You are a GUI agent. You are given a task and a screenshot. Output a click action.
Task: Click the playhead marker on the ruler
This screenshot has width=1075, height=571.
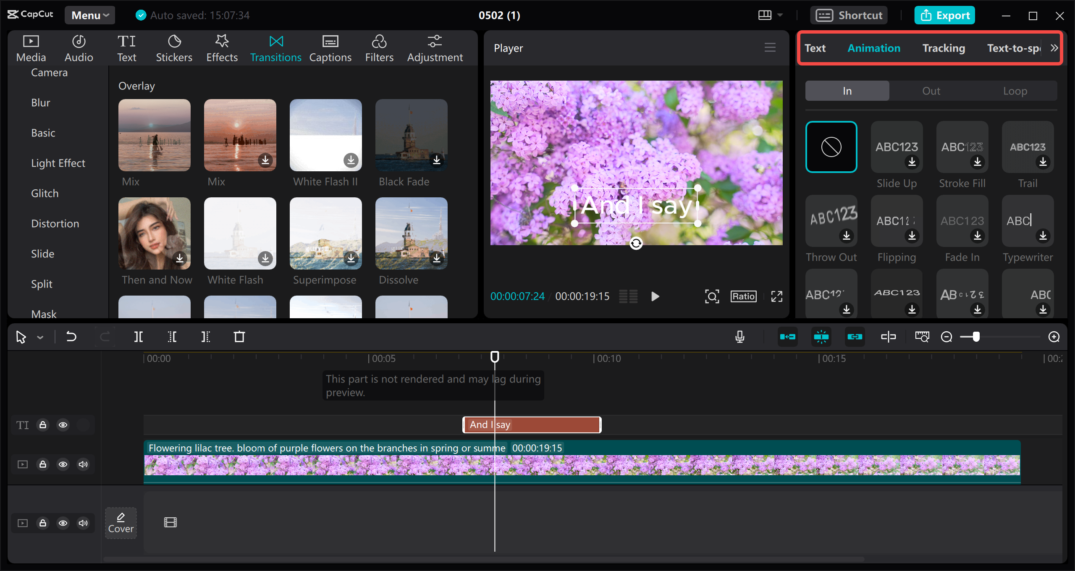click(495, 356)
